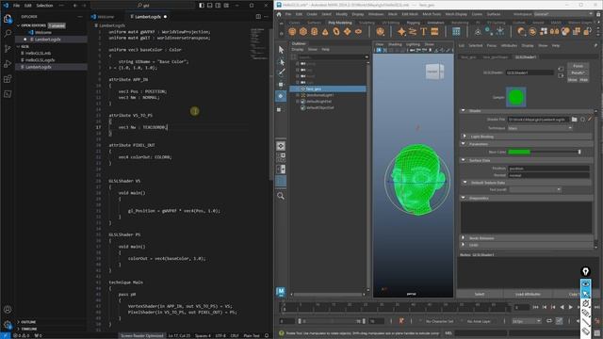Open the Extensions view in VS Code

click(x=8, y=79)
